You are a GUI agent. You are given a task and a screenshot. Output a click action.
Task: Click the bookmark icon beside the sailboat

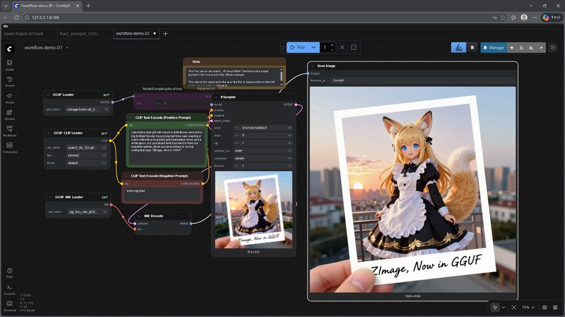472,47
